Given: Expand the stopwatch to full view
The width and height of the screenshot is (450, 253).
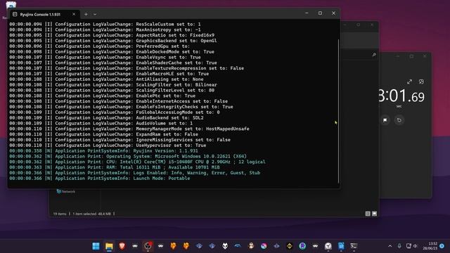Looking at the screenshot, I should (x=409, y=82).
